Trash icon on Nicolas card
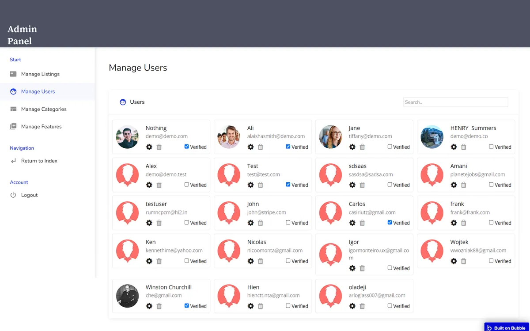This screenshot has height=331, width=530. [261, 261]
